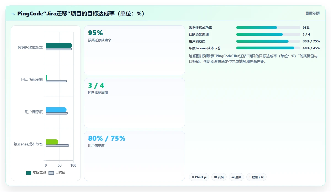
Task: Click the 3 / 4 progress value
Action: [306, 34]
